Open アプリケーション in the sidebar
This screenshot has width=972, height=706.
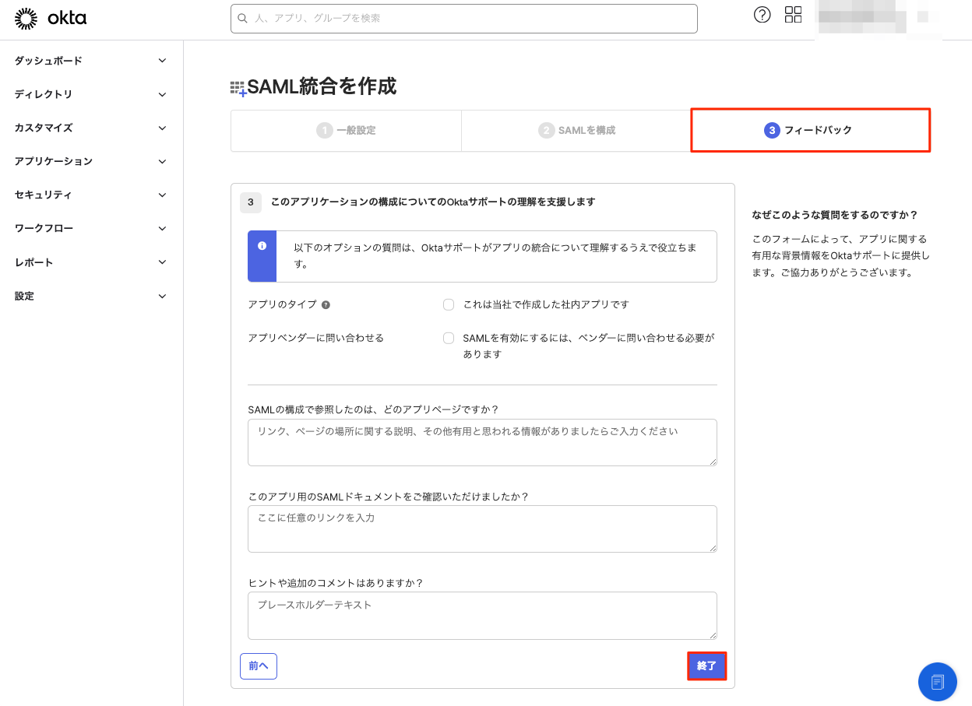coord(54,161)
